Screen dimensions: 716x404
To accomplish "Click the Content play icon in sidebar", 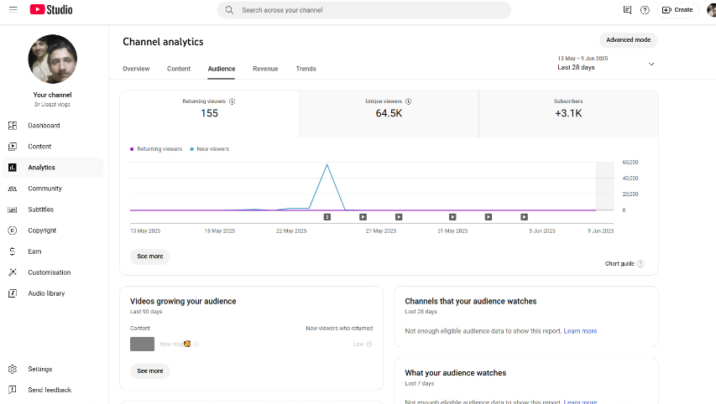I will pos(13,147).
